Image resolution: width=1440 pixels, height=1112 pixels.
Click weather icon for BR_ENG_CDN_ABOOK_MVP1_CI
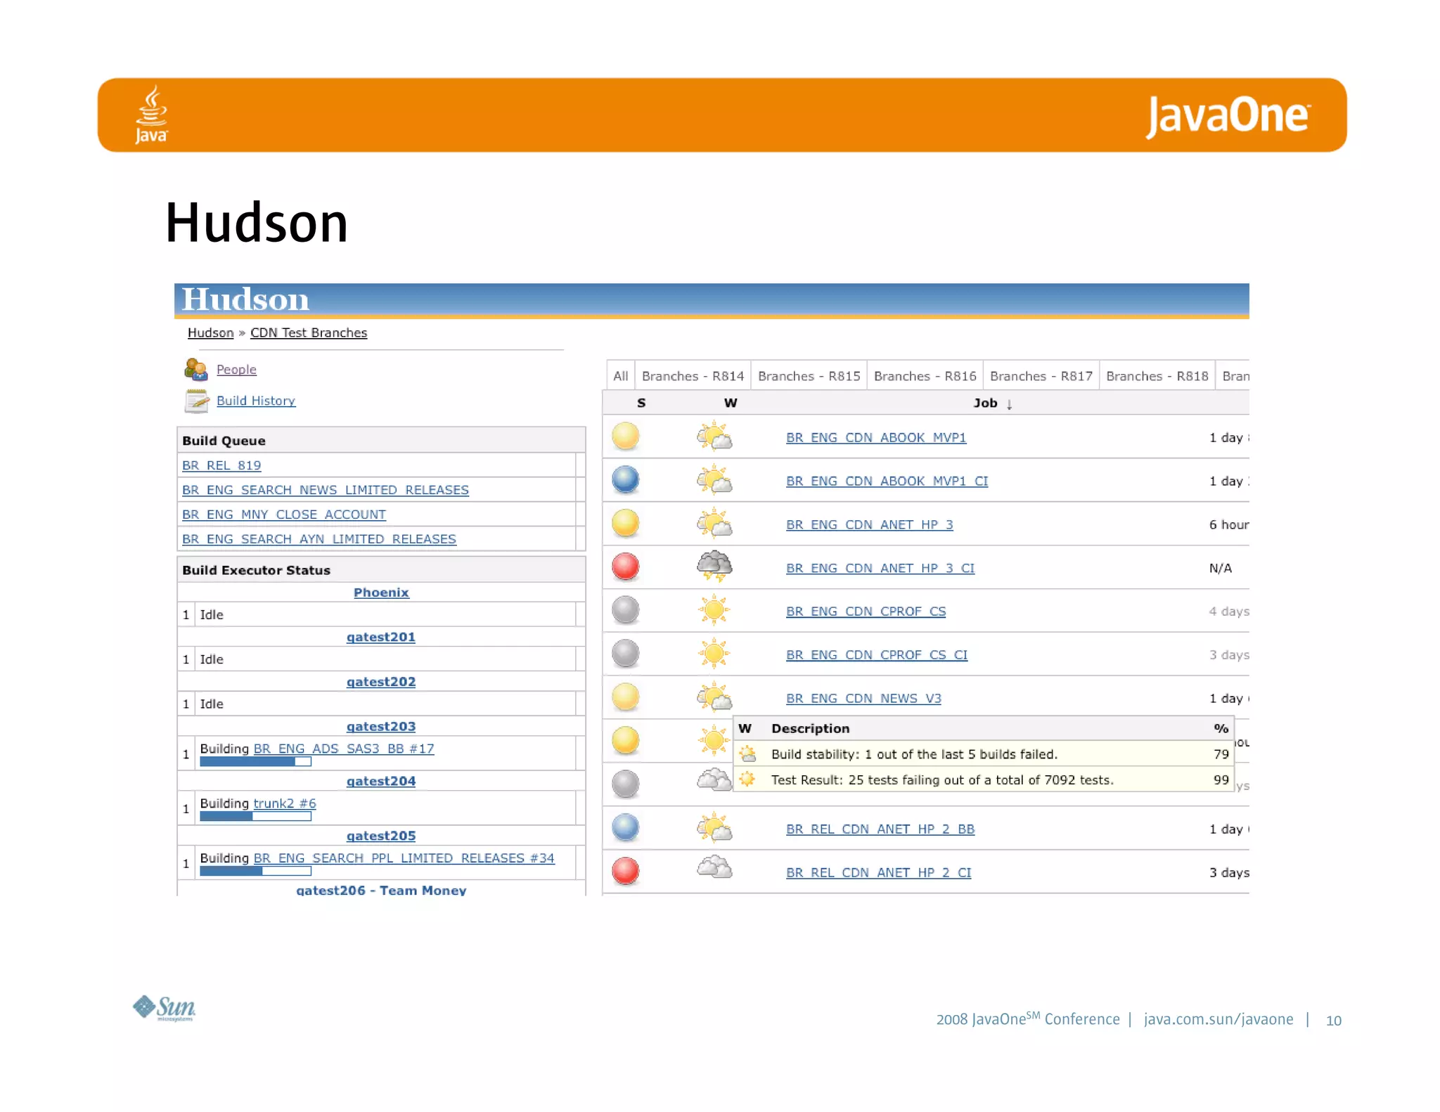(x=714, y=479)
